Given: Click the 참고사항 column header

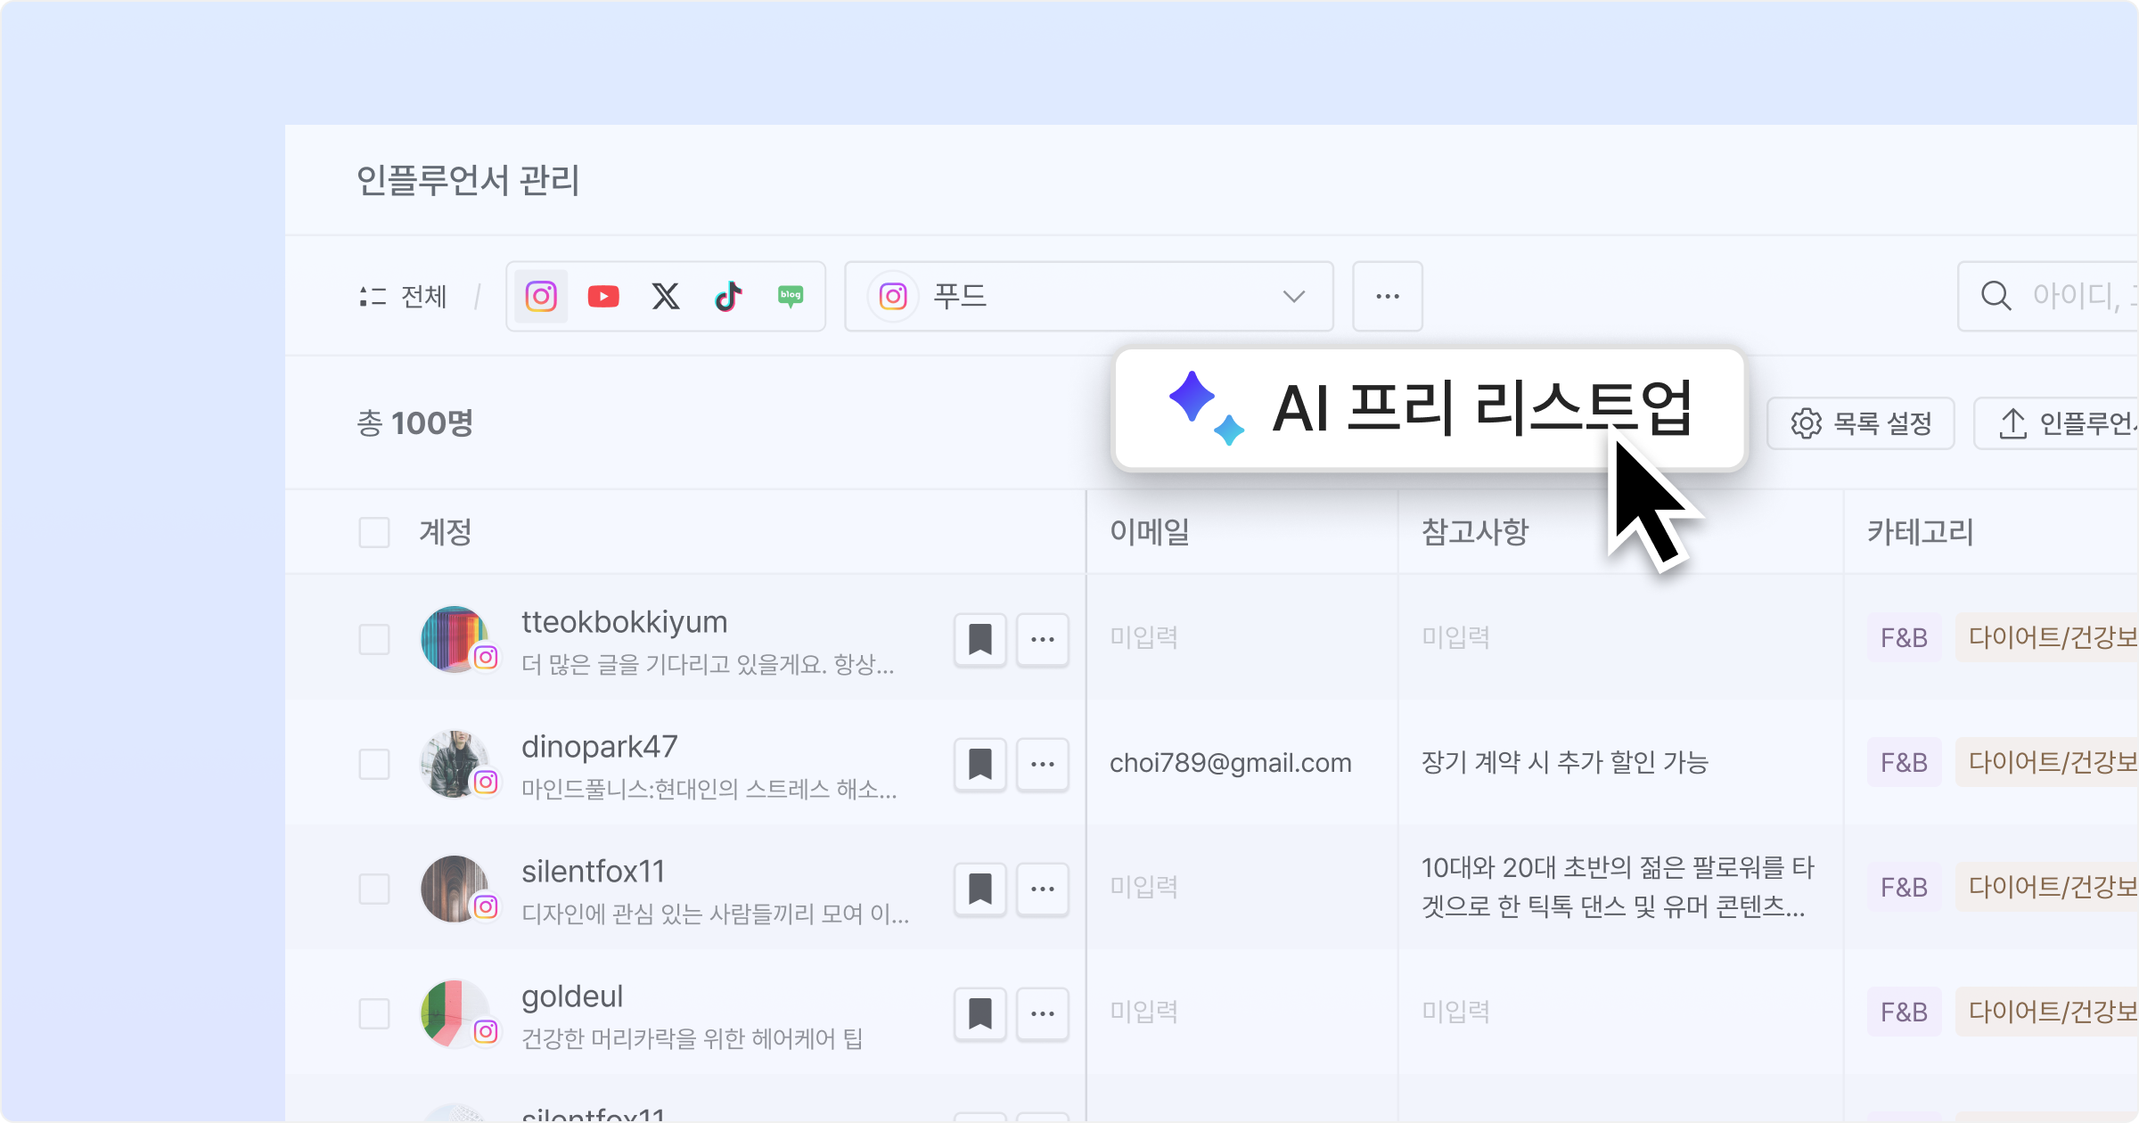Looking at the screenshot, I should coord(1475,532).
